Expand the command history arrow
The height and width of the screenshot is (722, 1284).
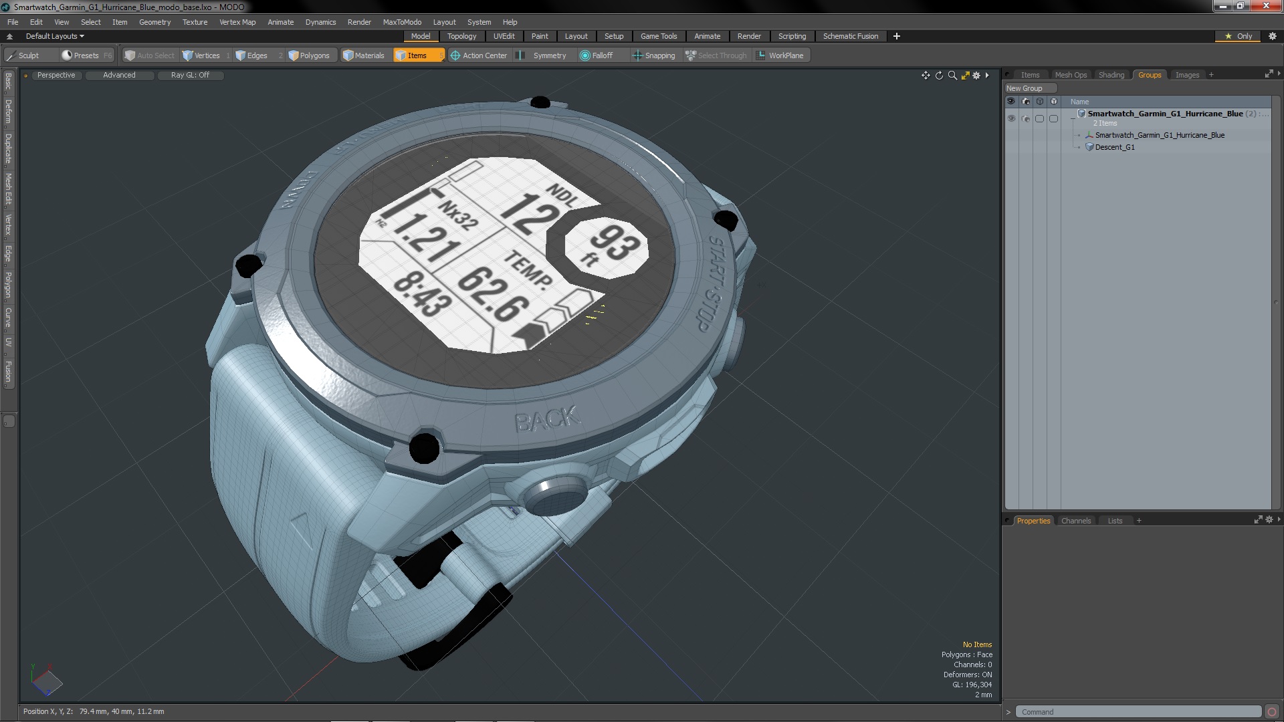(x=1008, y=712)
